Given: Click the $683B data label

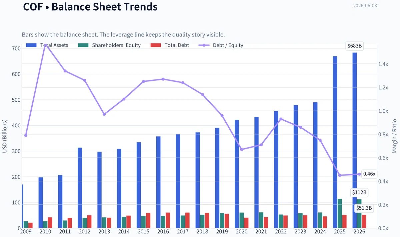Looking at the screenshot, I should point(355,46).
